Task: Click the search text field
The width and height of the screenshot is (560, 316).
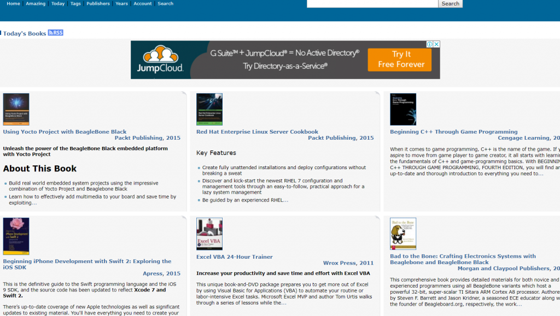Action: (x=372, y=4)
